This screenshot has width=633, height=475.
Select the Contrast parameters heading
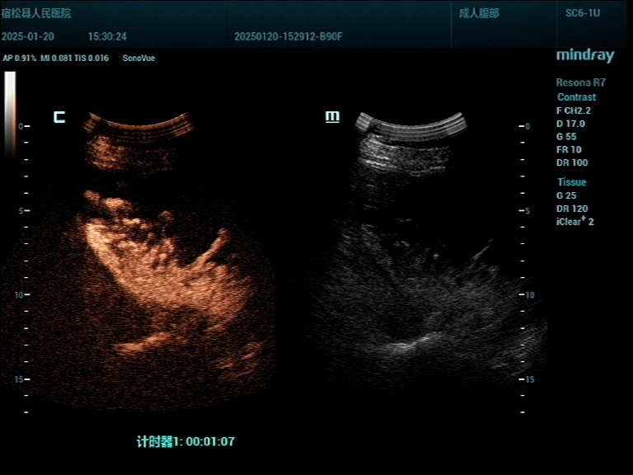click(x=576, y=97)
